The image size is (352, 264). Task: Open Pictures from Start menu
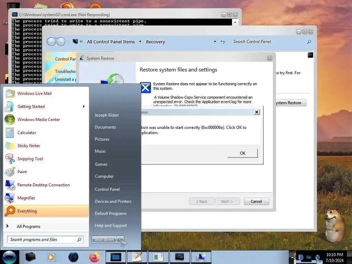(102, 139)
